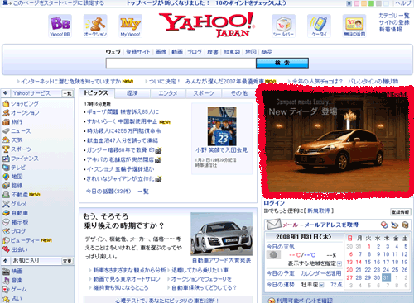Toggle お気に入り section with up arrow

point(6,261)
